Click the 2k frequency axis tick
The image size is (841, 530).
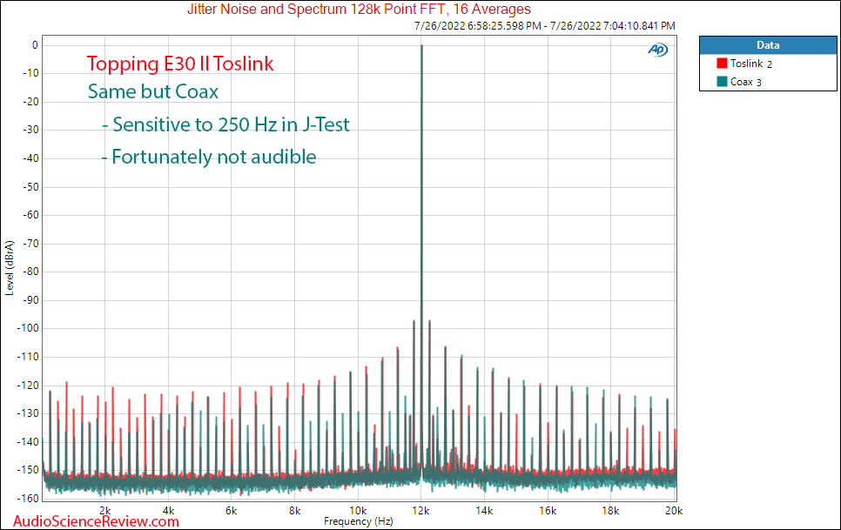point(105,511)
